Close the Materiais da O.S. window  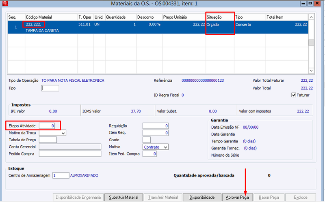click(317, 3)
